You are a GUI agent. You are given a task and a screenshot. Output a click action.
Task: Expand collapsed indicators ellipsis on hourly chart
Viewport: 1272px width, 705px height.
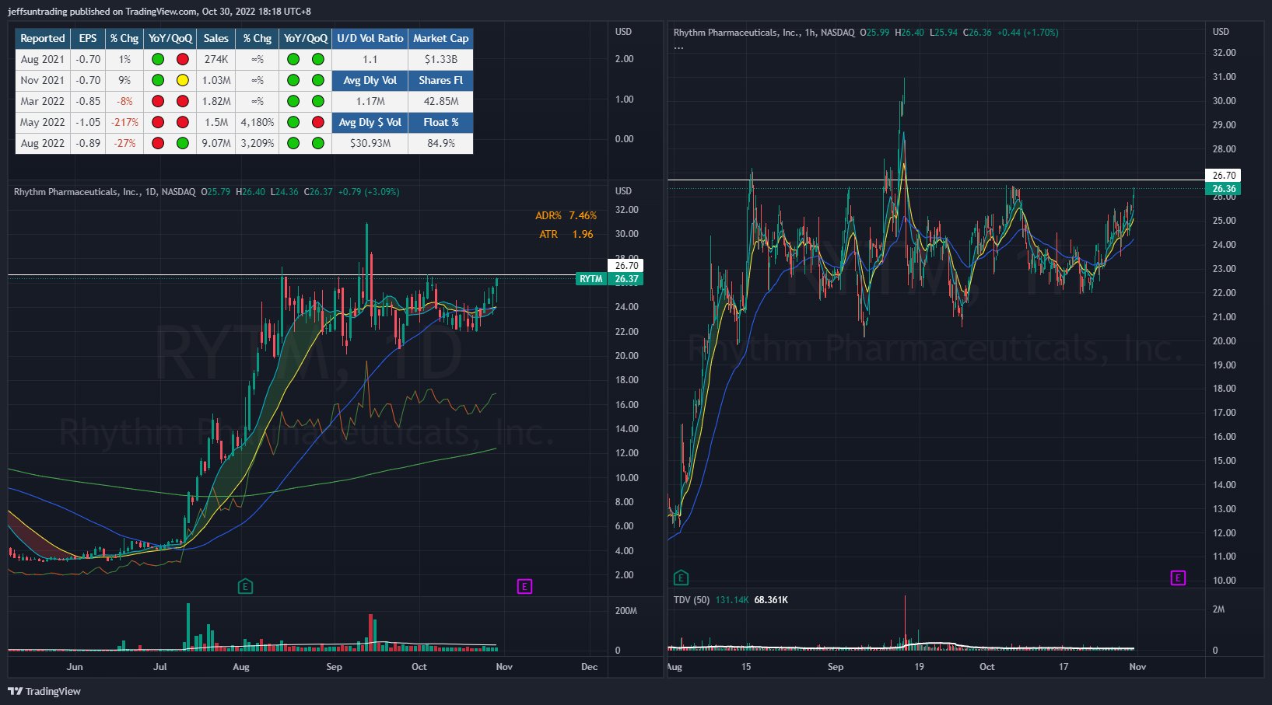pyautogui.click(x=678, y=47)
